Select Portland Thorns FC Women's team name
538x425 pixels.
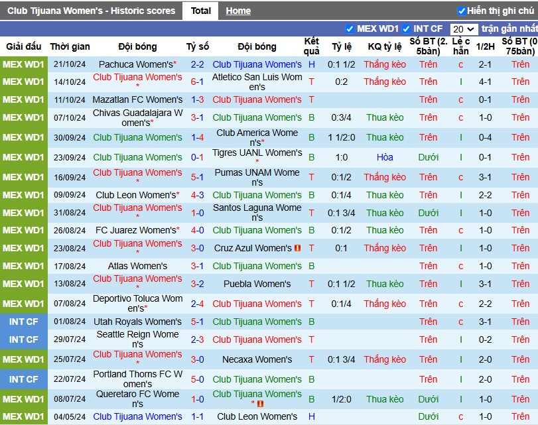137,379
